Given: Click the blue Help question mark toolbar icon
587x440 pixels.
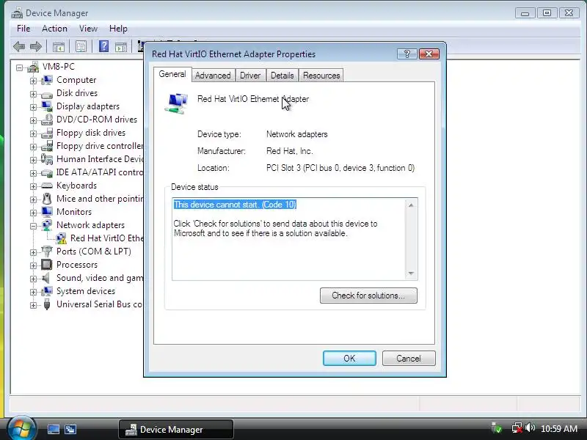Looking at the screenshot, I should pyautogui.click(x=103, y=46).
